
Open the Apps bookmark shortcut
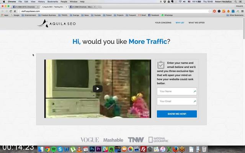point(5,15)
